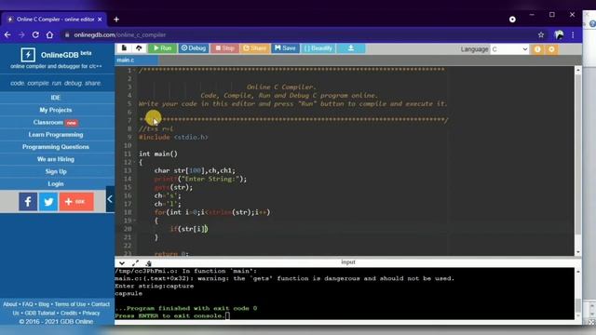
Task: Fold the for loop at line 19
Action: [x=134, y=221]
